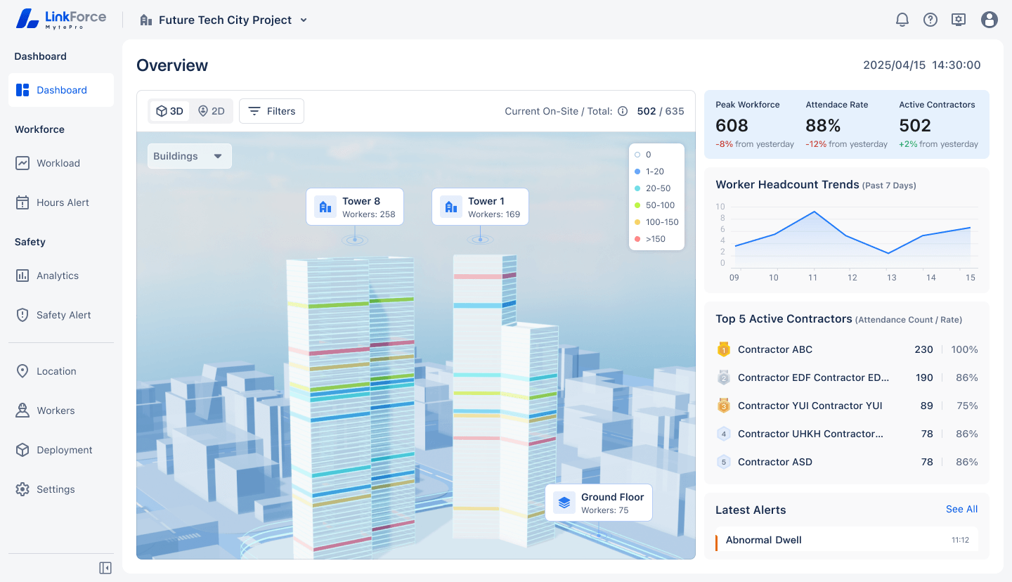Open the Abnormal Dwell alert

point(847,540)
